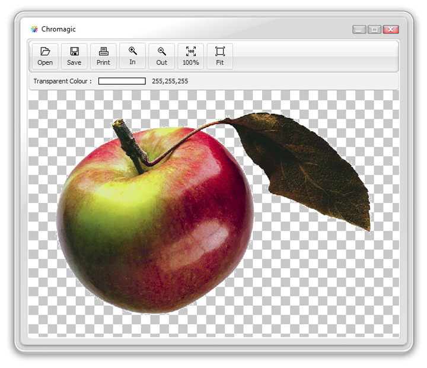Click the Open folder icon

coord(45,52)
